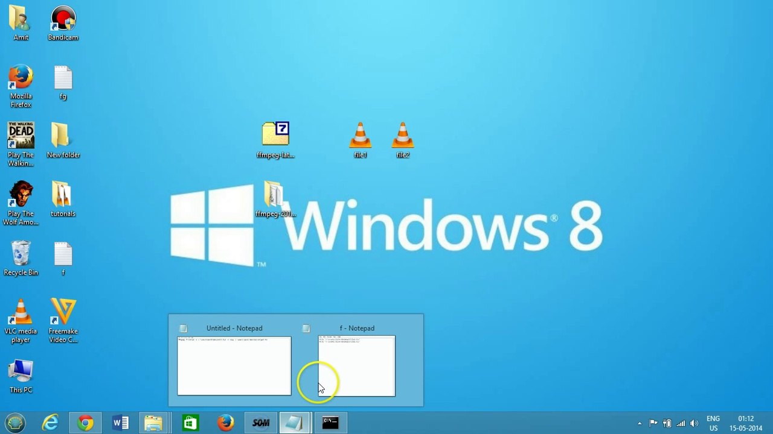Select Play The Wolf Among Us shortcut
Viewport: 773px width, 434px height.
(21, 204)
